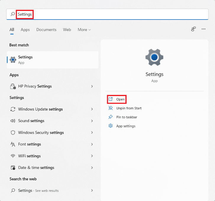Expand the web results chevron for Settings
The width and height of the screenshot is (215, 201).
[x=92, y=191]
